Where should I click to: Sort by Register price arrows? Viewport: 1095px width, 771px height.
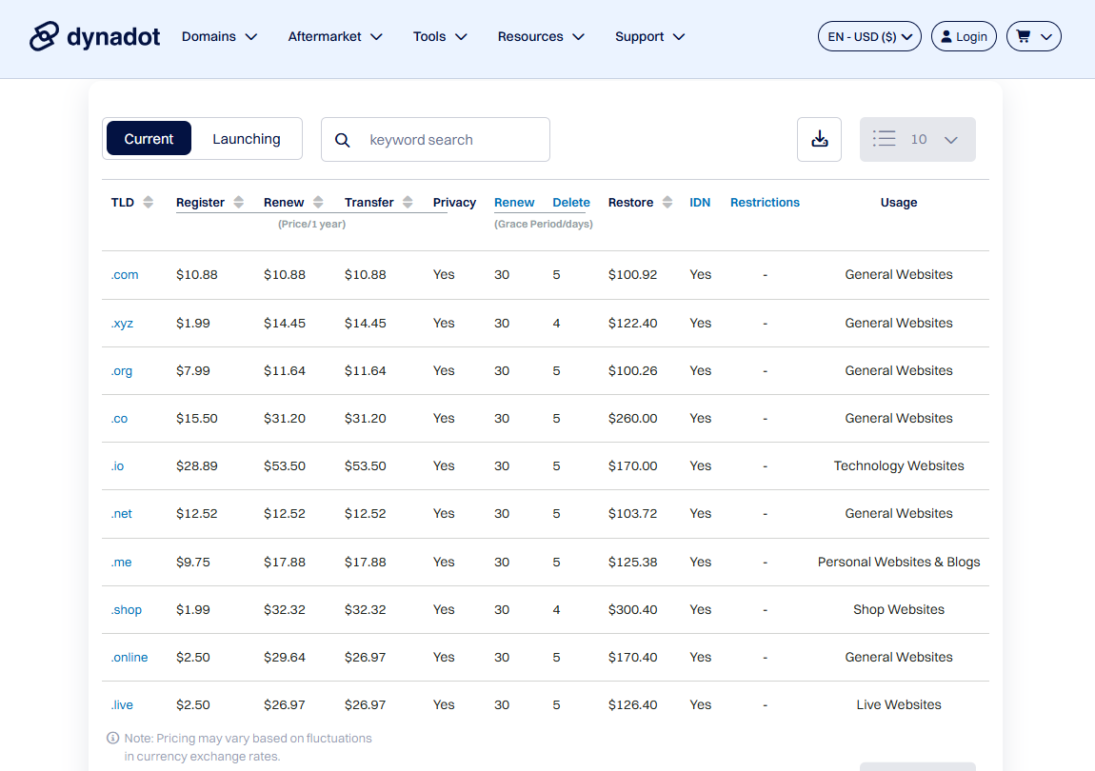pyautogui.click(x=239, y=202)
